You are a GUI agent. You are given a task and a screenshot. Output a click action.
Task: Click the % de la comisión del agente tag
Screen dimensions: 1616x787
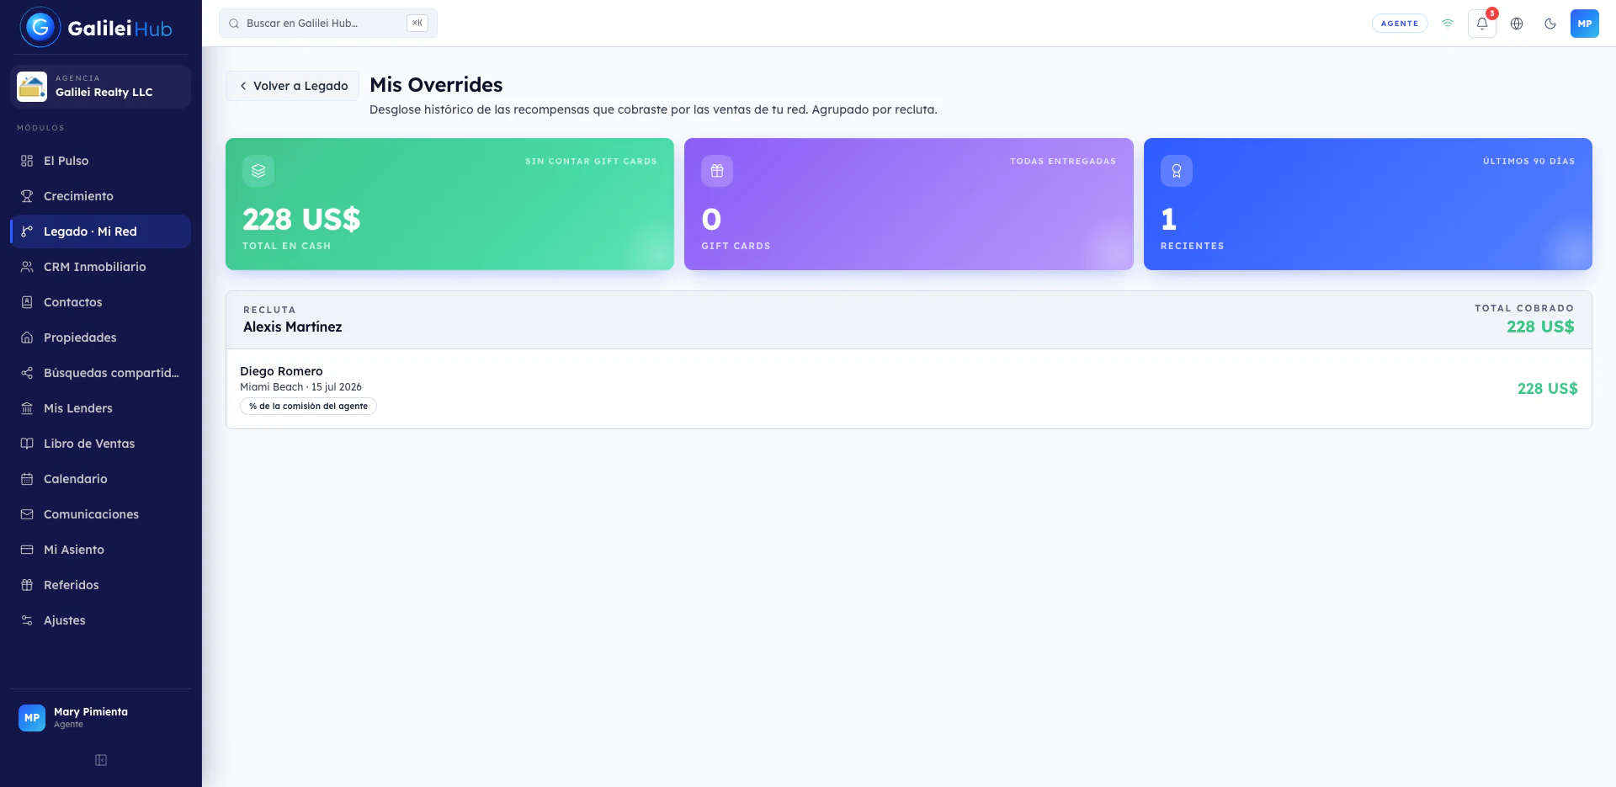[308, 407]
